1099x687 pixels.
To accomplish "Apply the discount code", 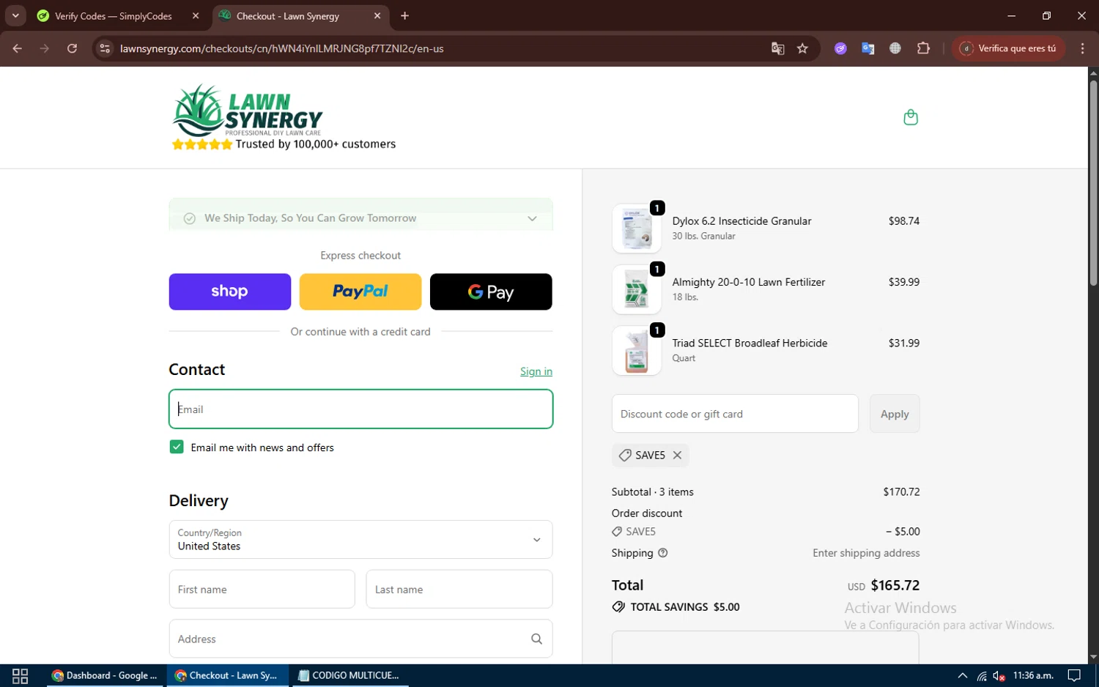I will [895, 414].
